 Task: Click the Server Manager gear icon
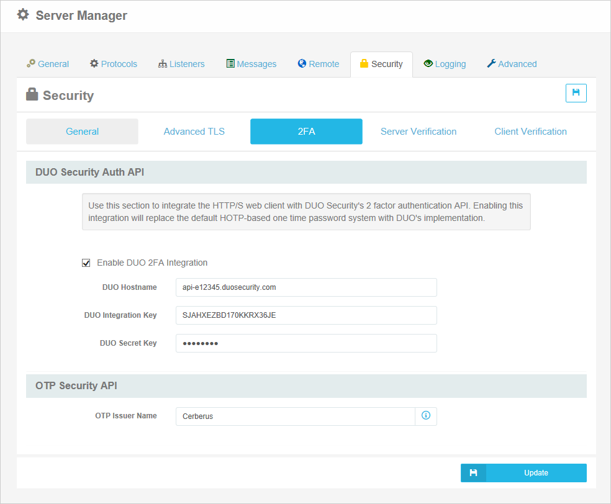pyautogui.click(x=23, y=15)
